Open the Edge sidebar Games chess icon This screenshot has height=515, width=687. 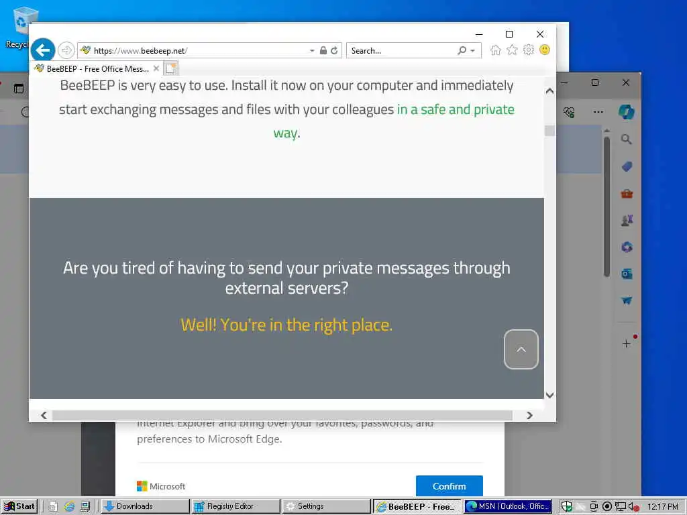[x=627, y=220]
